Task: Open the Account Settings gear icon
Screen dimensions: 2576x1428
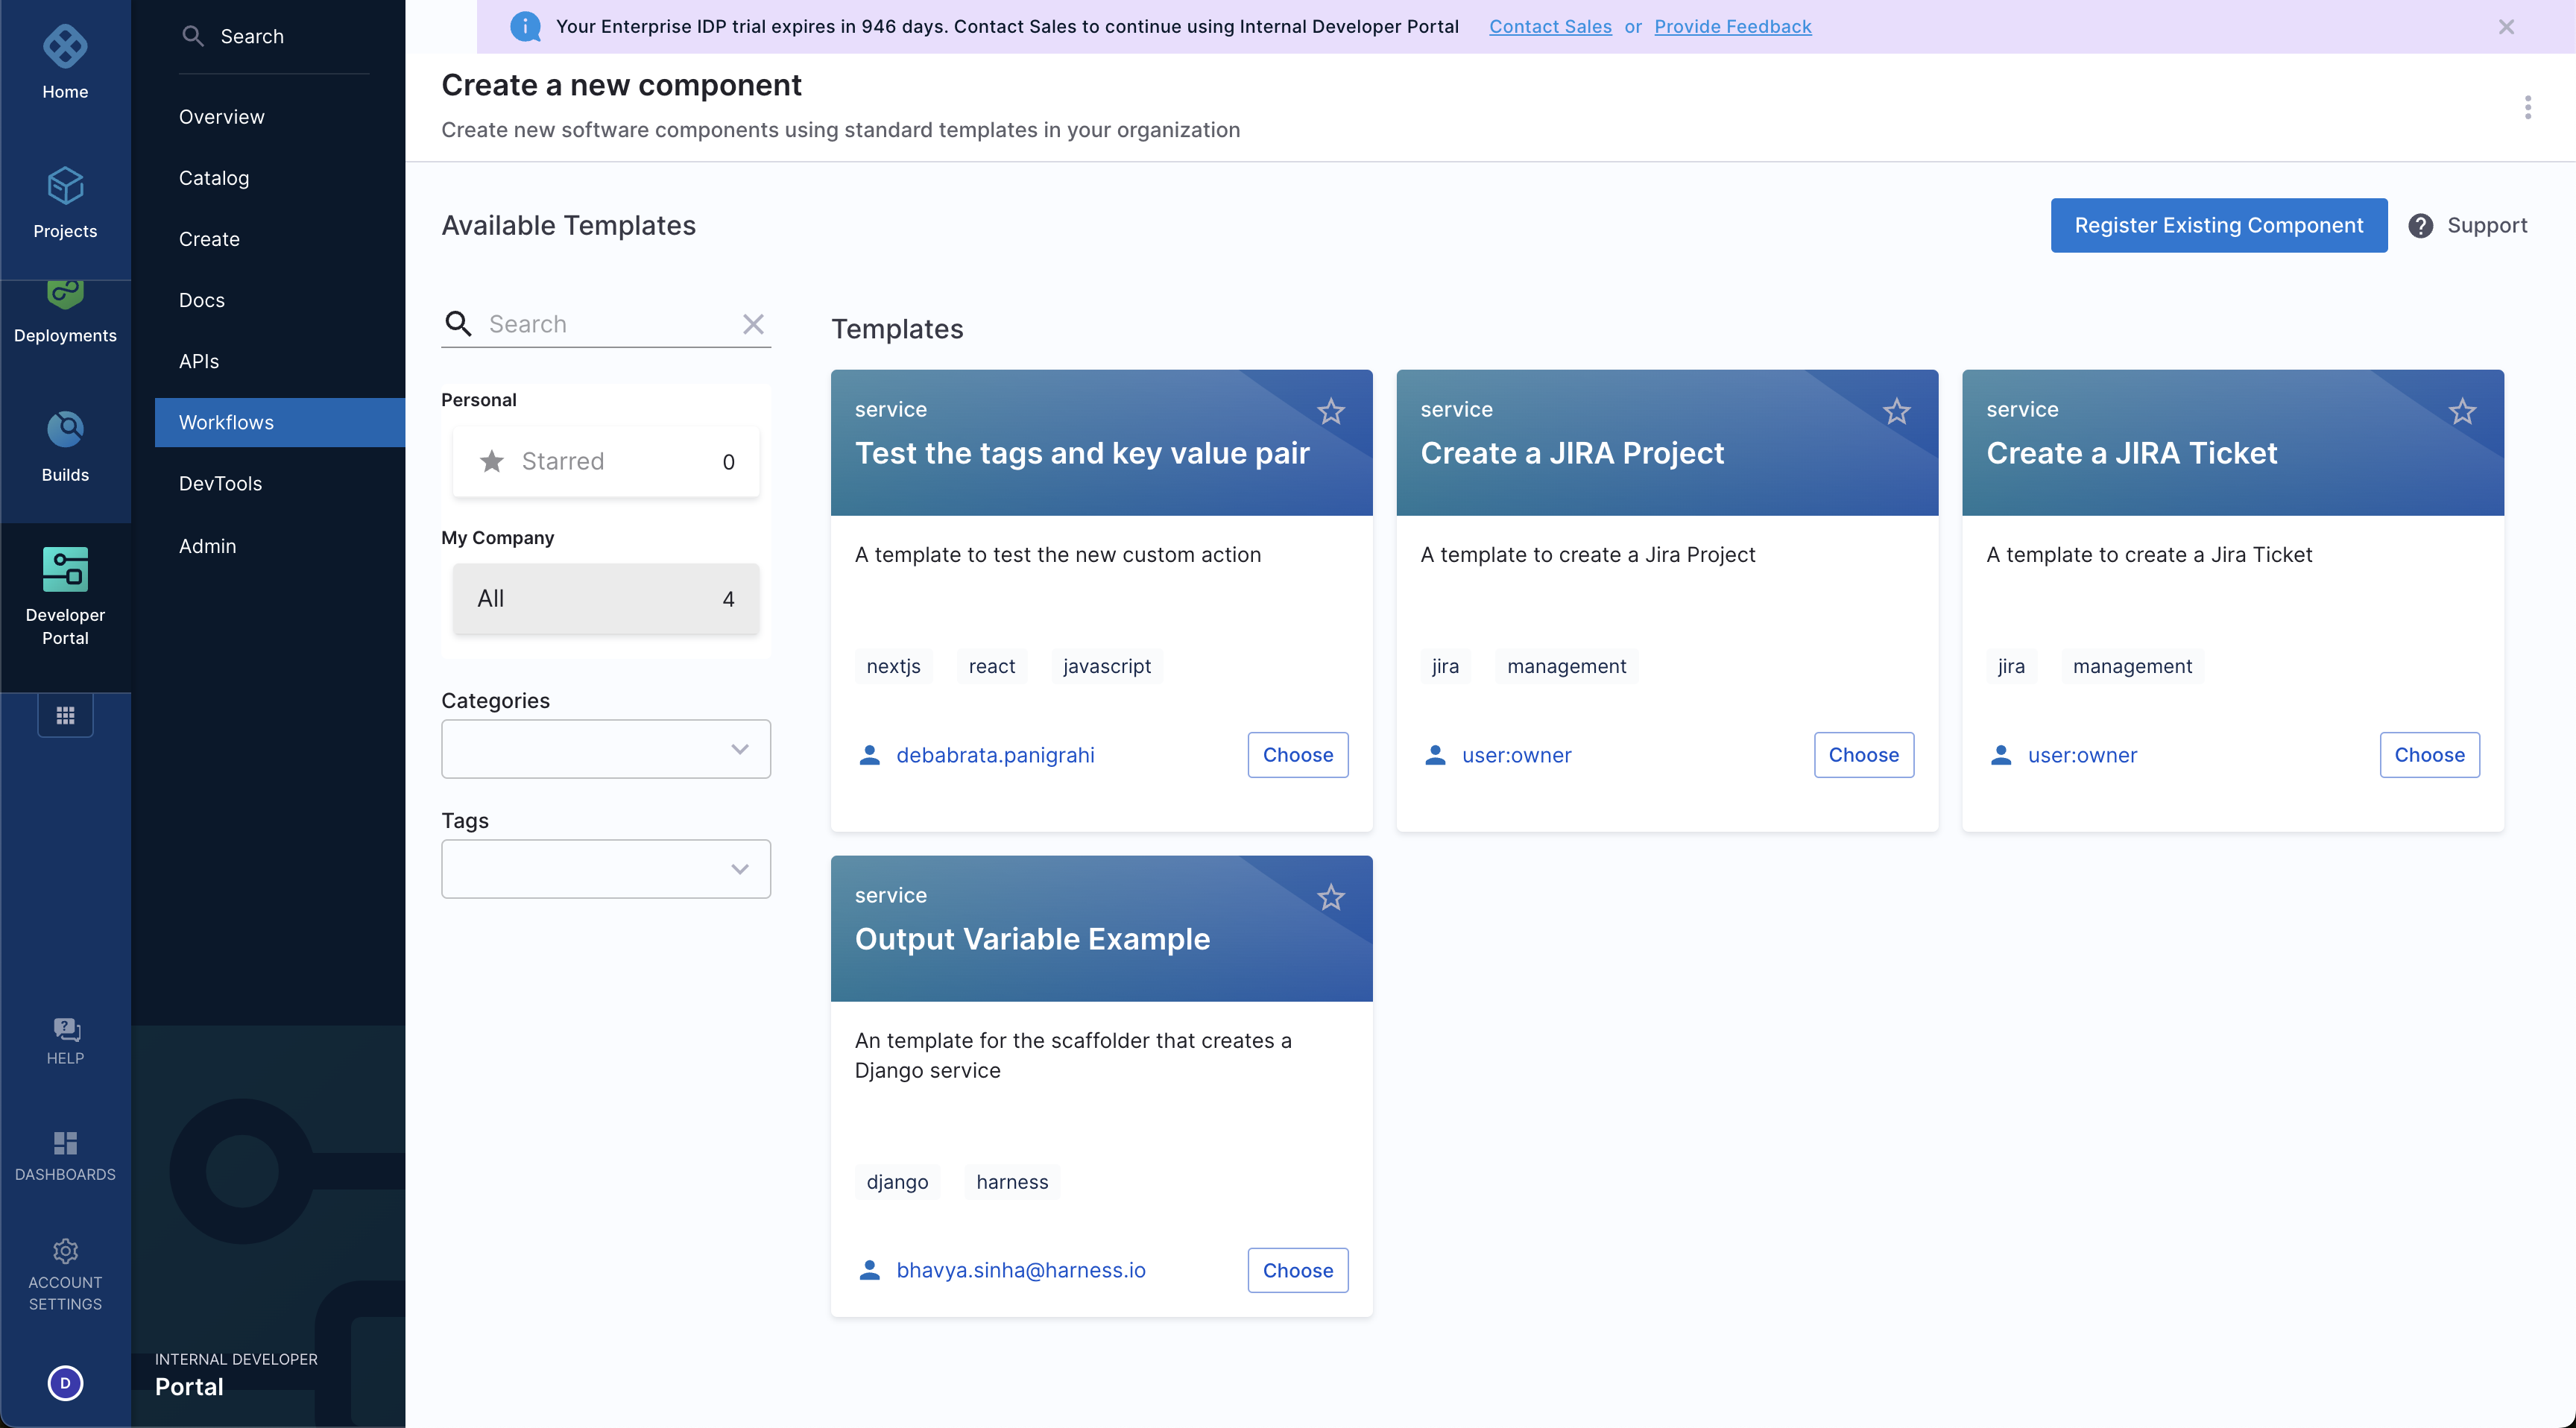Action: 65,1251
